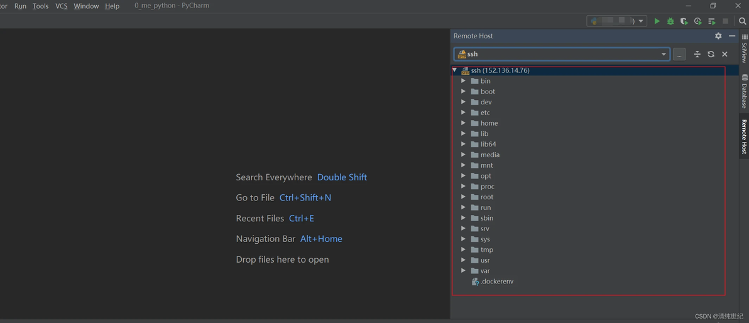Screen dimensions: 749x323
Task: Switch to the Database tool window tab
Action: click(744, 91)
